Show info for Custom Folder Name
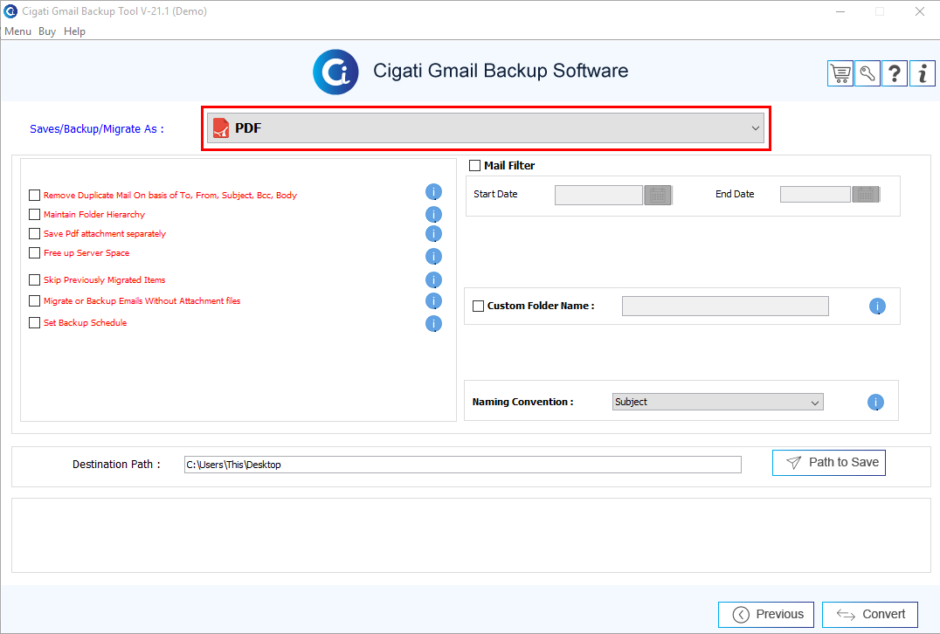940x634 pixels. click(877, 307)
